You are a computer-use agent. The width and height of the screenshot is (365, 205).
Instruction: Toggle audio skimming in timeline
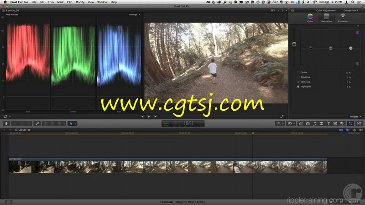click(348, 130)
